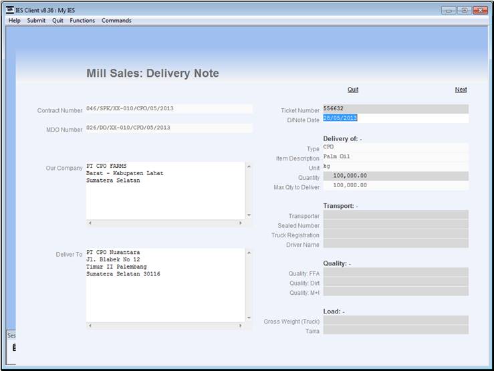Open the Submit menu
The height and width of the screenshot is (371, 494).
click(x=36, y=21)
